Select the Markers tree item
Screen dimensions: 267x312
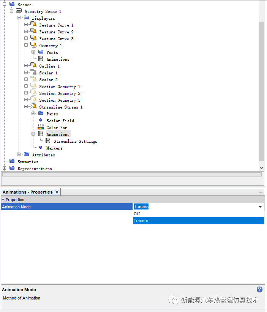[x=54, y=148]
